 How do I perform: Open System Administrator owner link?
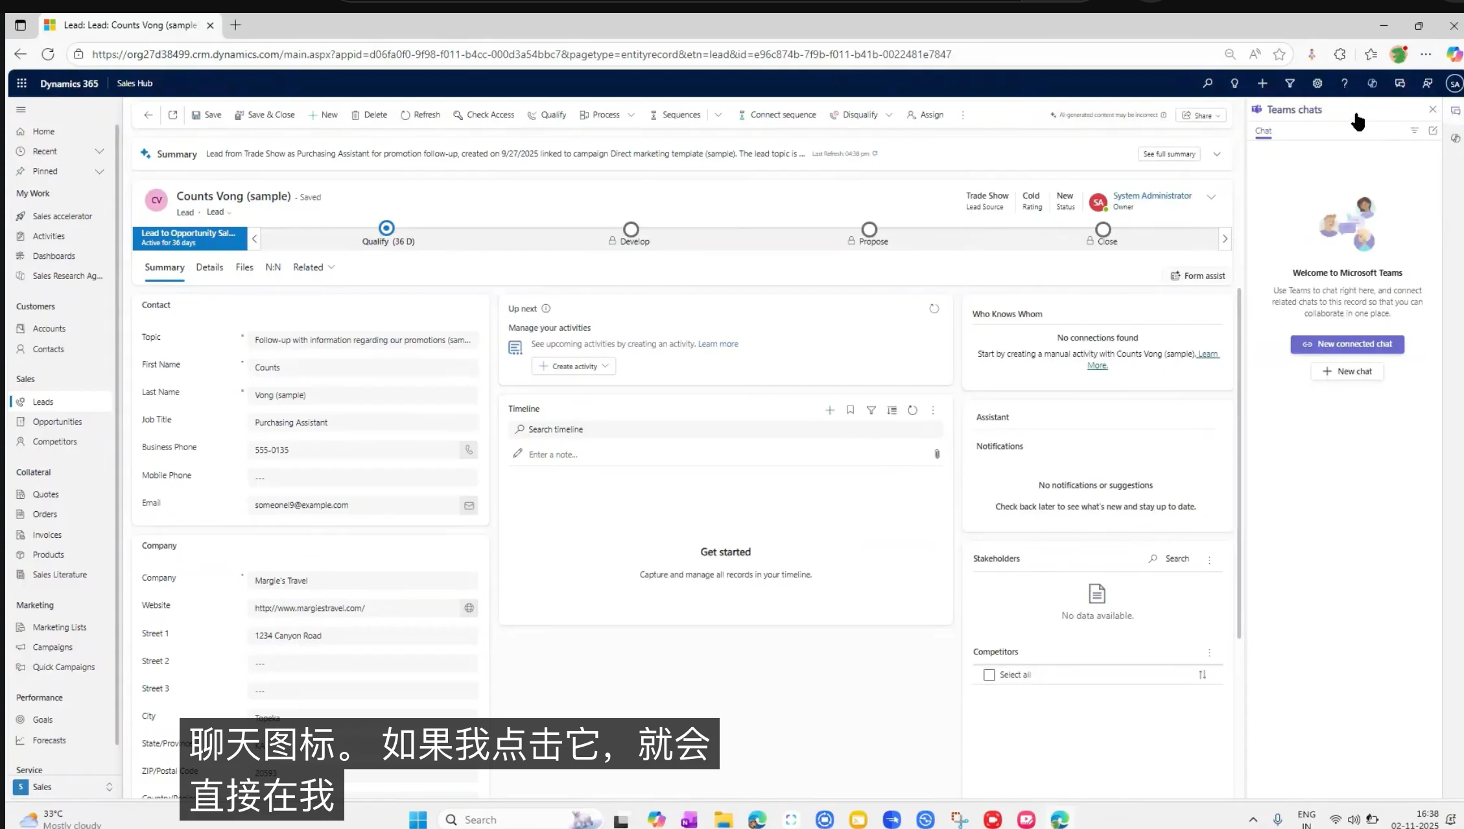point(1152,196)
